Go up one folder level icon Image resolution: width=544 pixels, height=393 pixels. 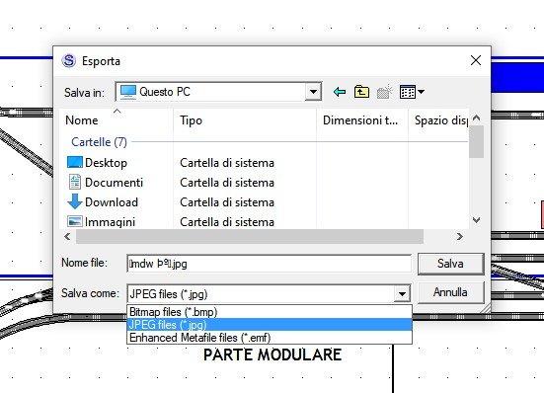(361, 92)
